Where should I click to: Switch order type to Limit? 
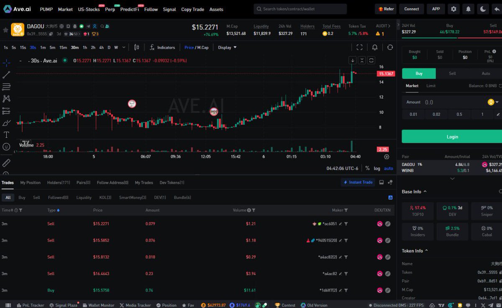[x=431, y=86]
